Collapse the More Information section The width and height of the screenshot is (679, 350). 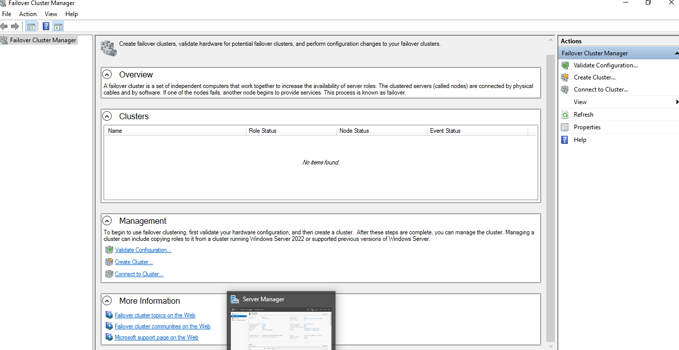107,301
